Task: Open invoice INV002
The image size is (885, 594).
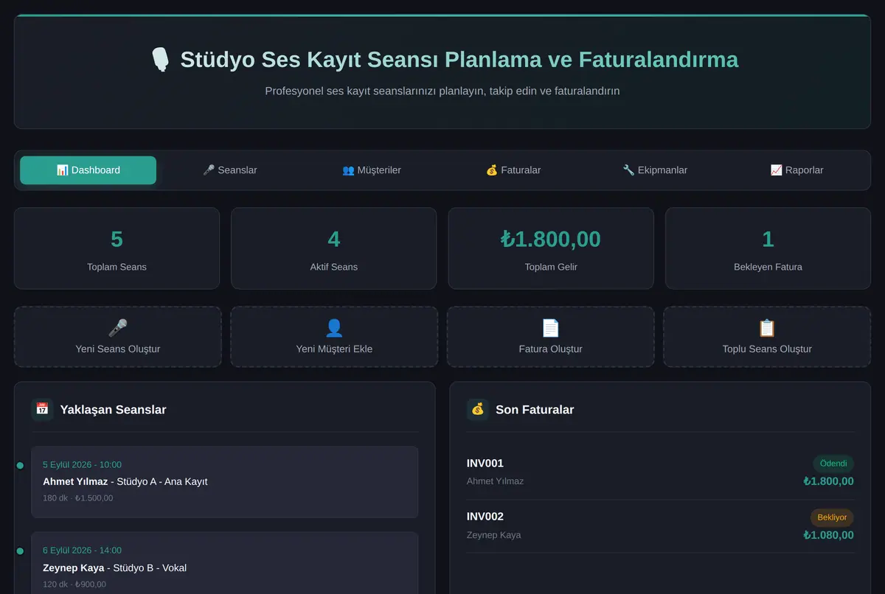Action: click(x=660, y=526)
